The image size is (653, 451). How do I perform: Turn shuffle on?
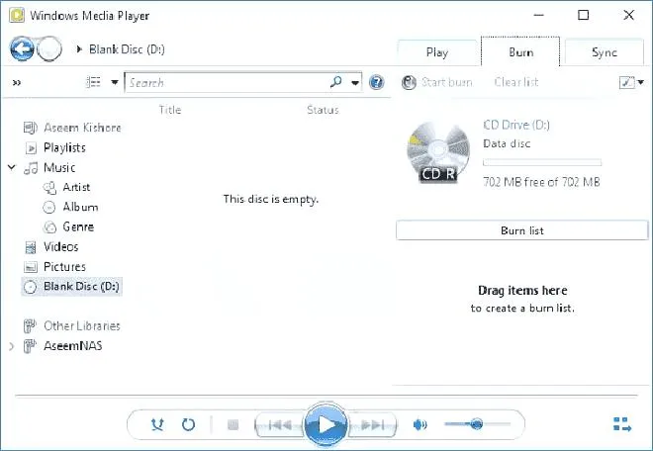point(157,424)
